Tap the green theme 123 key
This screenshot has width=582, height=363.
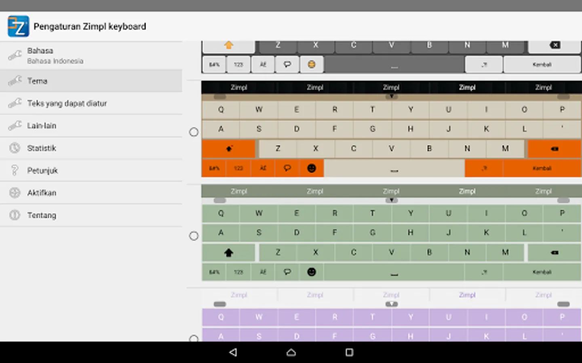coord(238,272)
